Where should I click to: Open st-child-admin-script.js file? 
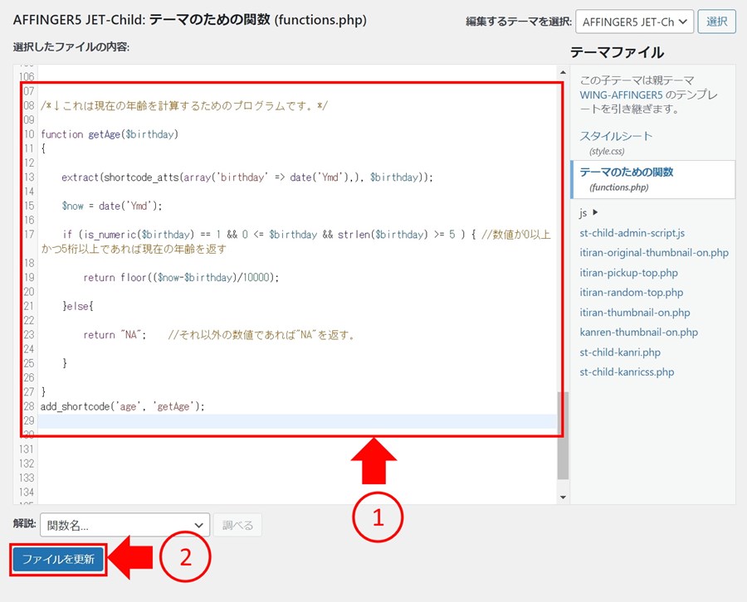click(632, 233)
